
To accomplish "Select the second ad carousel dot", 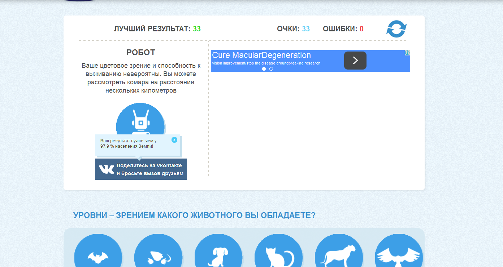I will [271, 69].
